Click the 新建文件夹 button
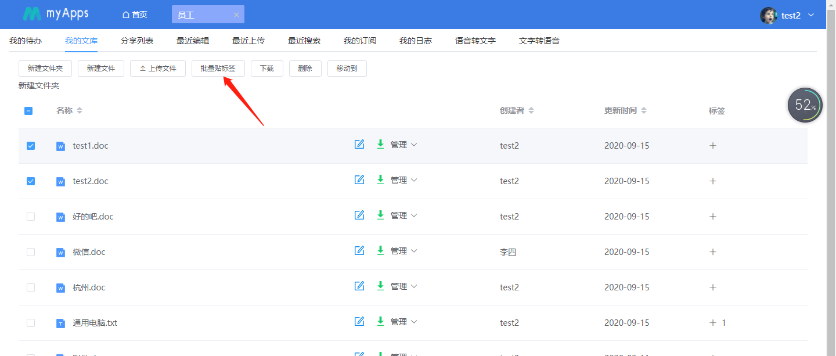The width and height of the screenshot is (836, 356). point(45,69)
